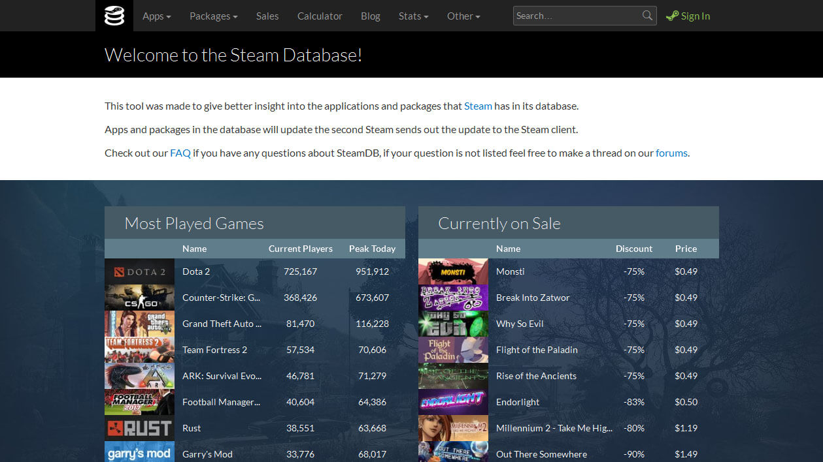Click the Steam icon beside Sign In
The height and width of the screenshot is (462, 823).
pos(671,16)
